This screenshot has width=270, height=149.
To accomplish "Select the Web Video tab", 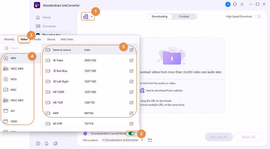I will (x=67, y=39).
